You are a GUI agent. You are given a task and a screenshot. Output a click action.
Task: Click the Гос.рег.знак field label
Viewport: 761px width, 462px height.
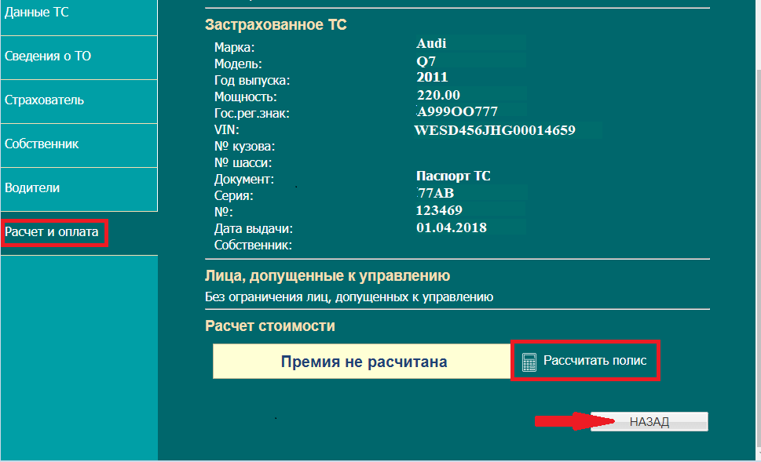(252, 114)
